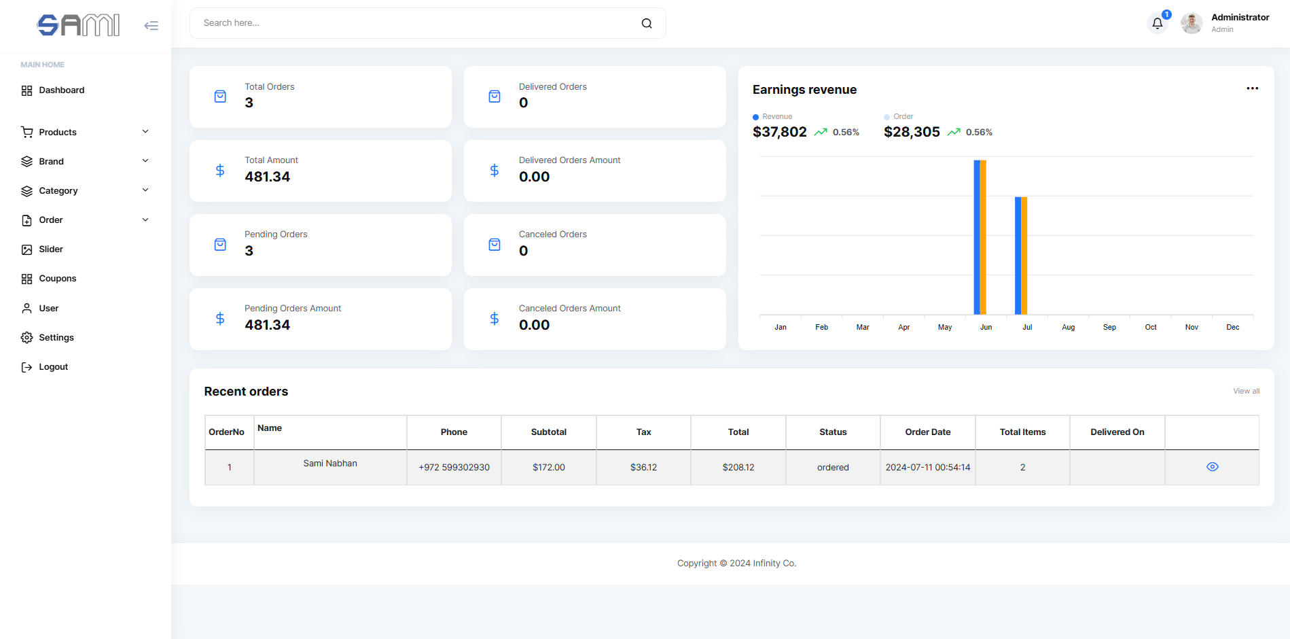Open the Category dropdown
This screenshot has height=639, width=1290.
(x=145, y=190)
